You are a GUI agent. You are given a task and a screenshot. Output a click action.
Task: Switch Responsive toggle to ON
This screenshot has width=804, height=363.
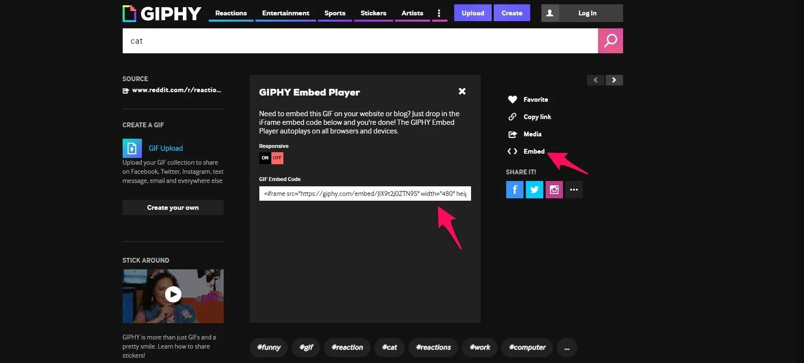(265, 158)
